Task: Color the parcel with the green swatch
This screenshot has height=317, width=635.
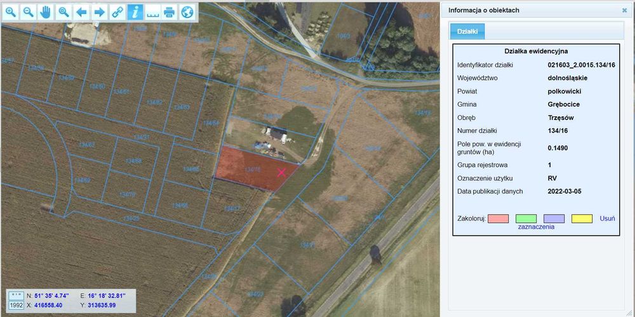Action: 526,219
